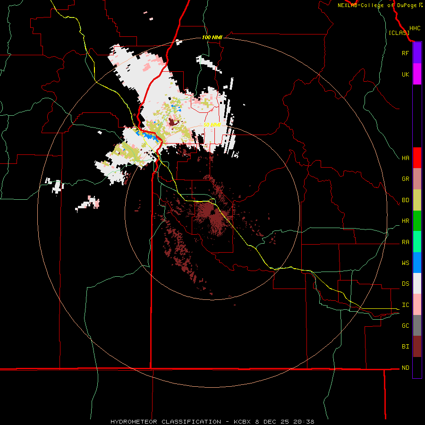Click the "HHC" product code label
This screenshot has height=425, width=425.
pos(415,28)
